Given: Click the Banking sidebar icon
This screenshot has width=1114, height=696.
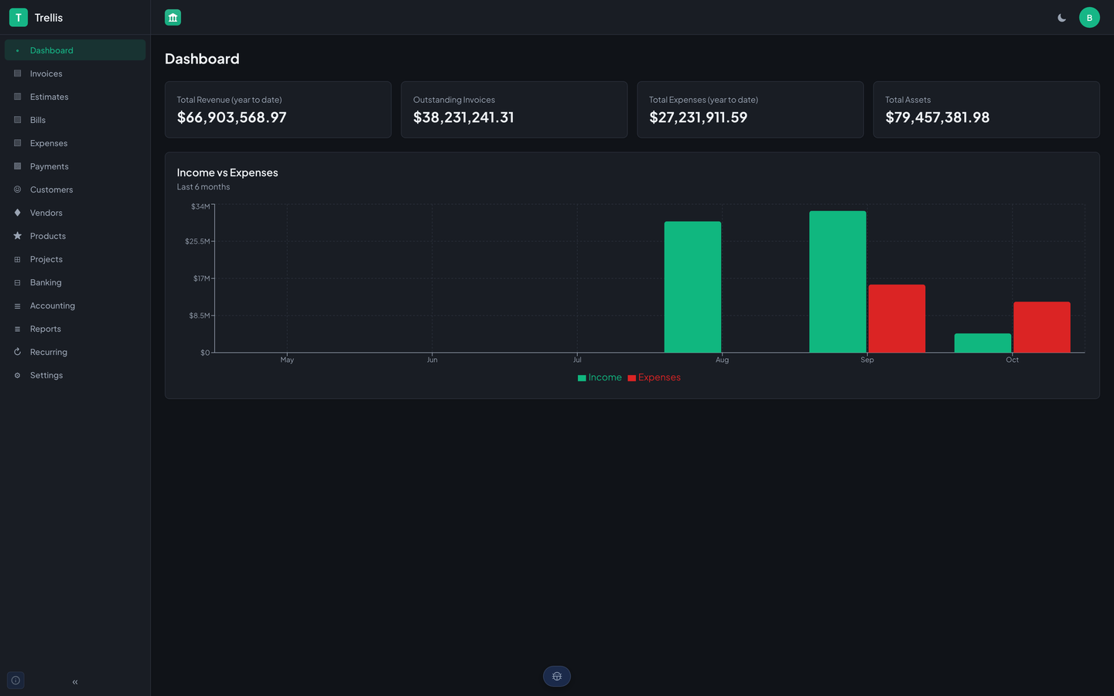Looking at the screenshot, I should pos(17,283).
